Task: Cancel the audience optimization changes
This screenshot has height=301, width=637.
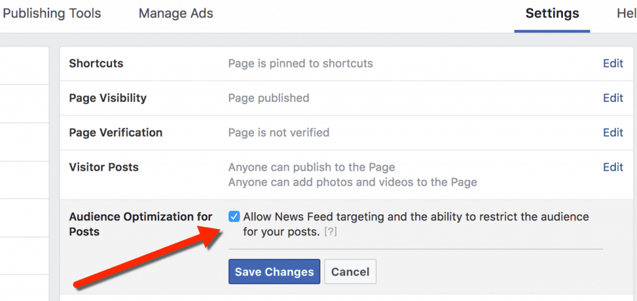Action: tap(350, 272)
